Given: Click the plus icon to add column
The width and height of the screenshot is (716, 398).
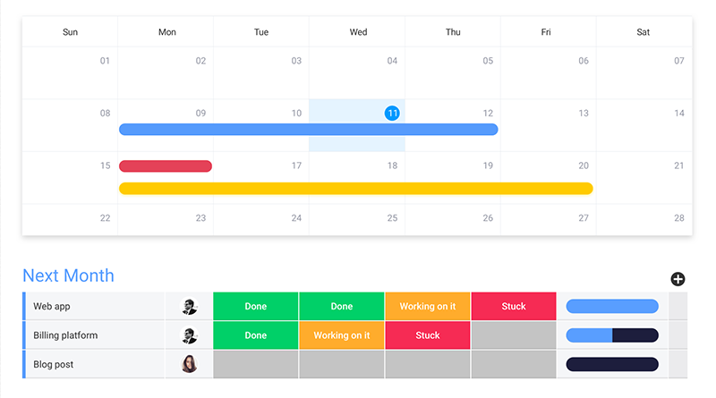Looking at the screenshot, I should (678, 279).
